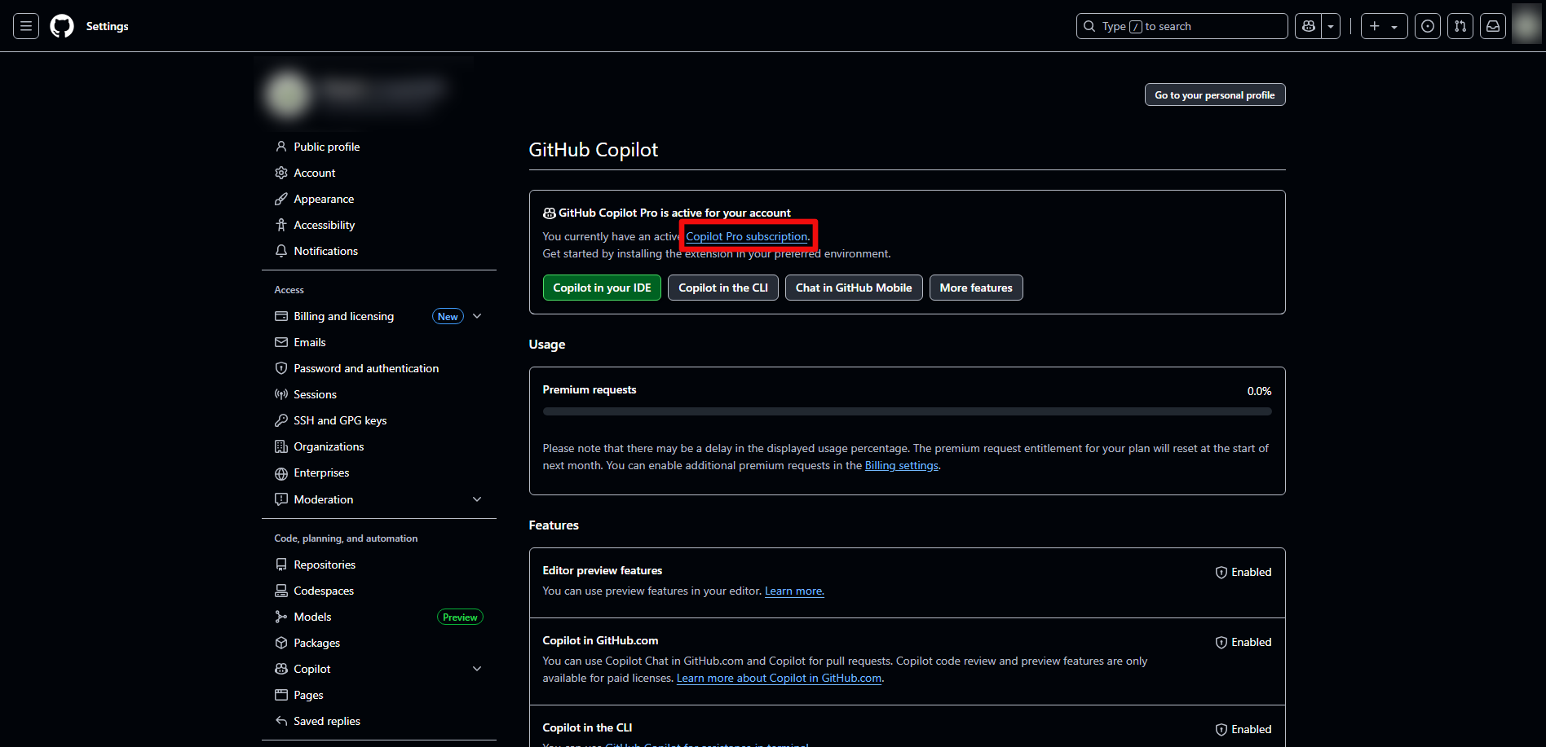Open the Billing settings link
The height and width of the screenshot is (747, 1546).
coord(901,466)
